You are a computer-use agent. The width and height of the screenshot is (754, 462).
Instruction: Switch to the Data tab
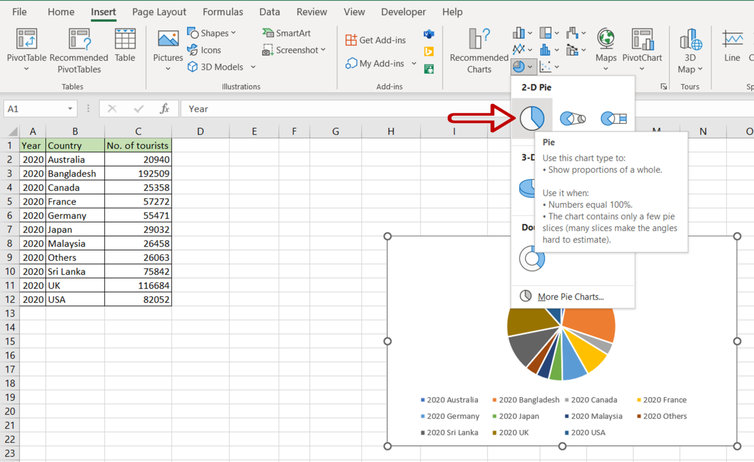pyautogui.click(x=269, y=12)
